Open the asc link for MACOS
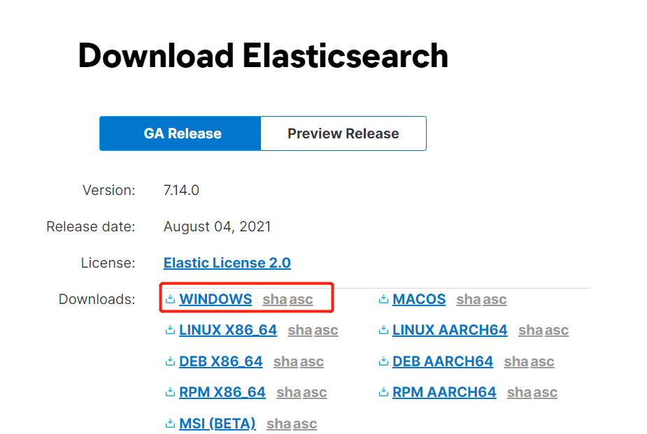Image resolution: width=647 pixels, height=434 pixels. tap(494, 299)
